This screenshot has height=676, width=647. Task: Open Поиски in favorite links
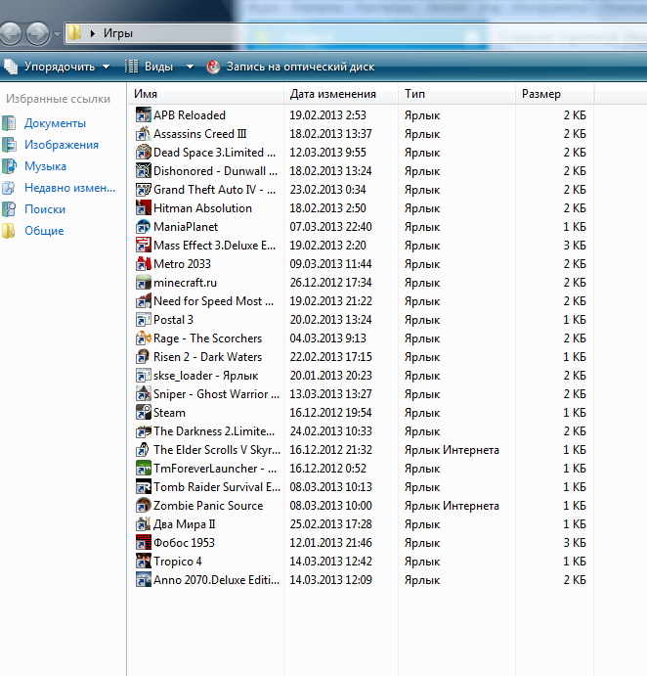point(45,209)
